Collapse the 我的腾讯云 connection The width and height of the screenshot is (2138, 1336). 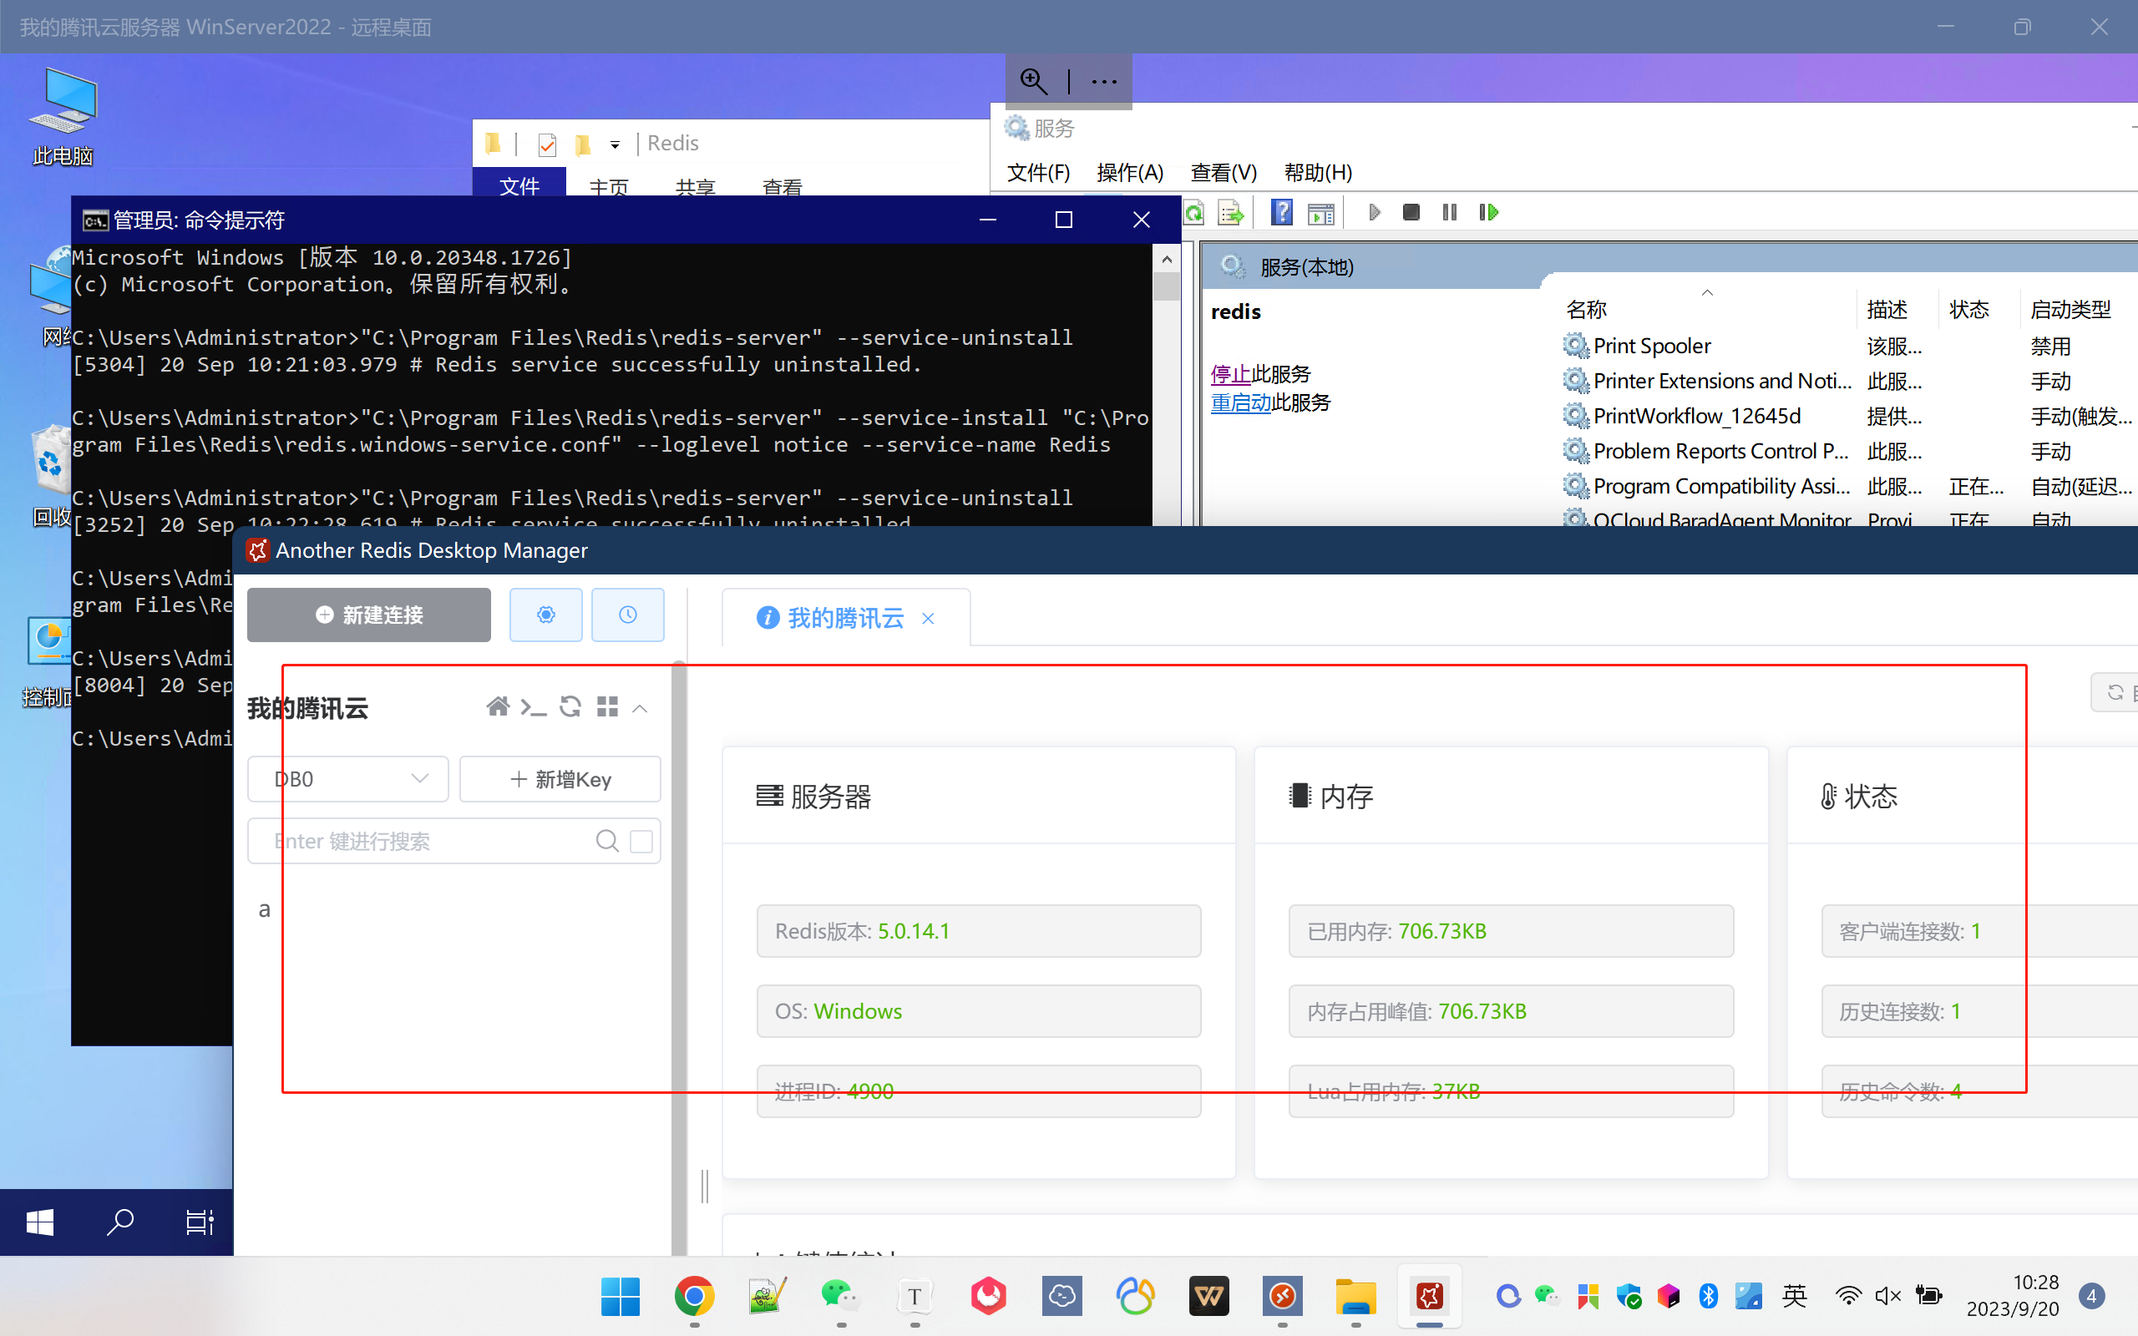click(641, 709)
